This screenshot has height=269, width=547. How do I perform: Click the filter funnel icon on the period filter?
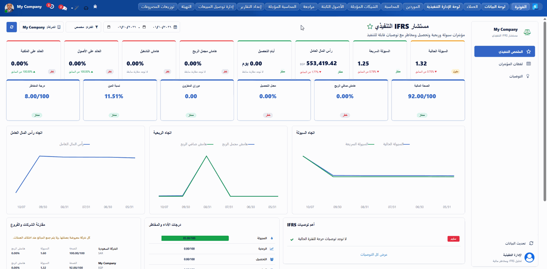[97, 27]
